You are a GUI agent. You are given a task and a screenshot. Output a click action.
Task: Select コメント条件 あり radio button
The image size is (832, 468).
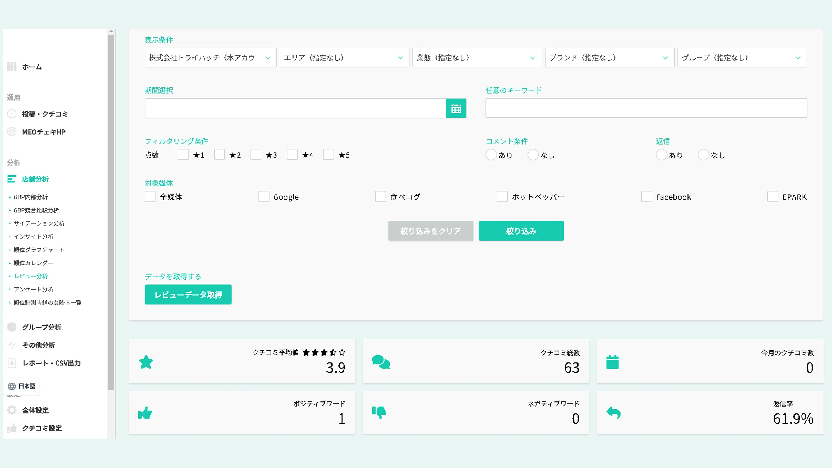pyautogui.click(x=491, y=155)
